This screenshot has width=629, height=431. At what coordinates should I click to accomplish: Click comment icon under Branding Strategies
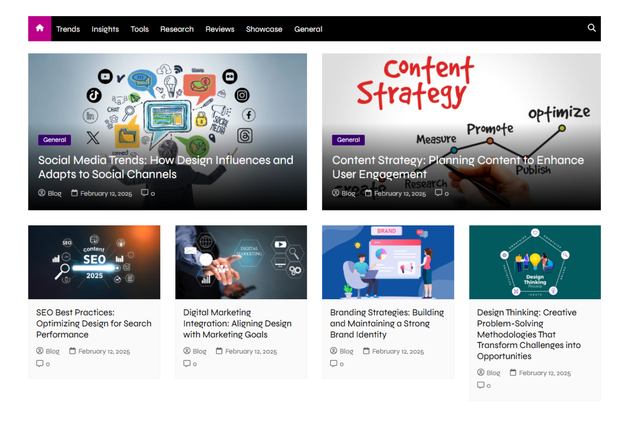333,363
